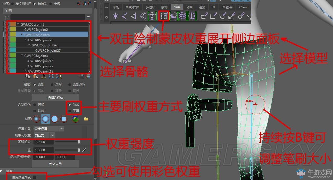Set mode to Paint (绘制)

[35, 85]
